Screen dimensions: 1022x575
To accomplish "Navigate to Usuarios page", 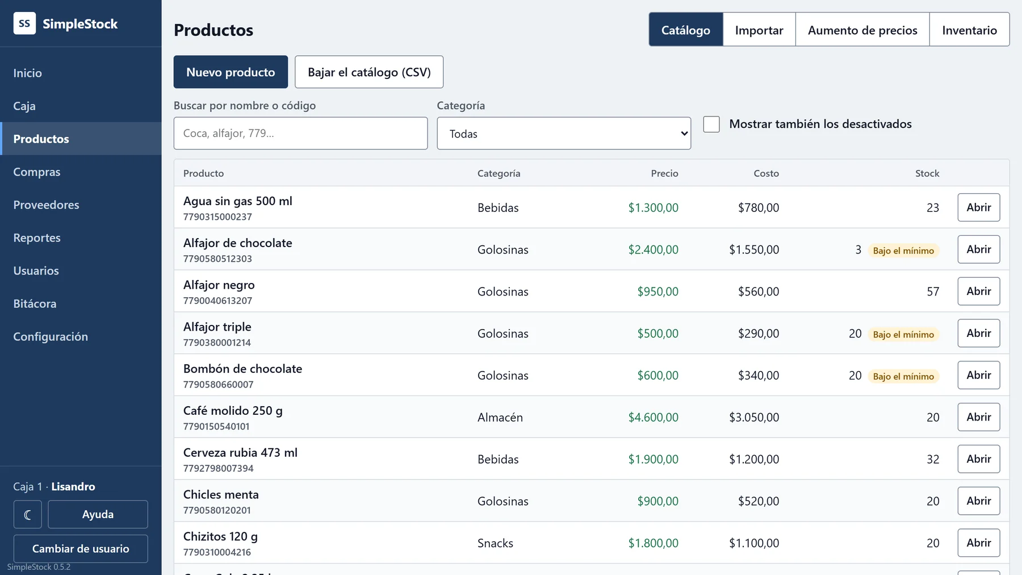I will (x=81, y=270).
